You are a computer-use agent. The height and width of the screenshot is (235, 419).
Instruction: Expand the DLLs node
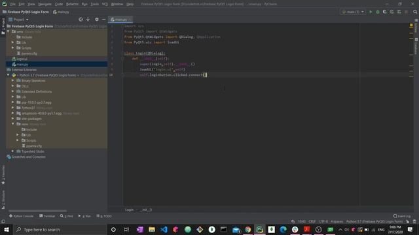pos(13,86)
